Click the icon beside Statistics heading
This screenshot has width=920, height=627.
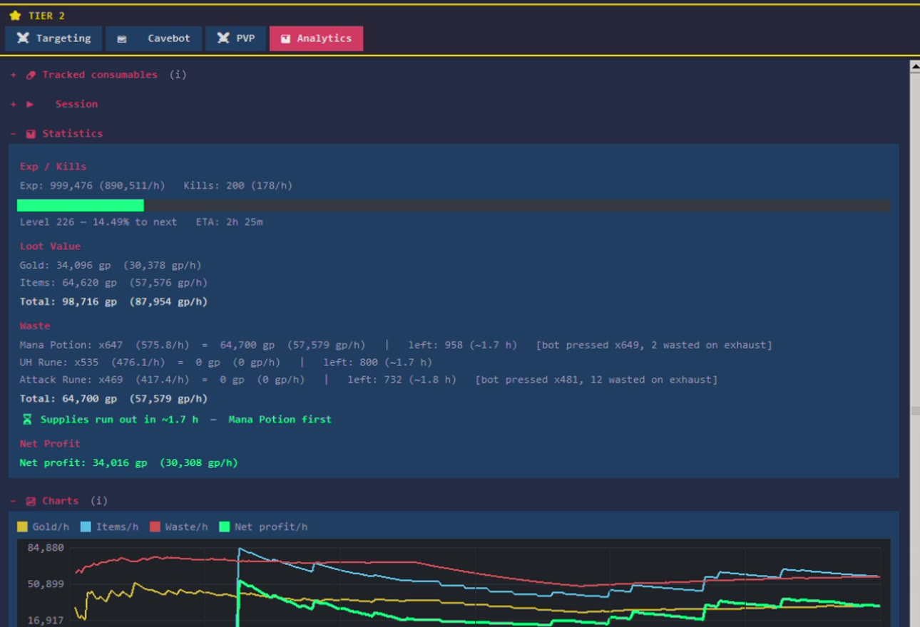tap(31, 134)
